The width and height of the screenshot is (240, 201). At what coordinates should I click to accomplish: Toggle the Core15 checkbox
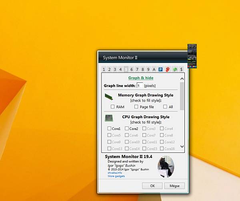tap(144, 148)
